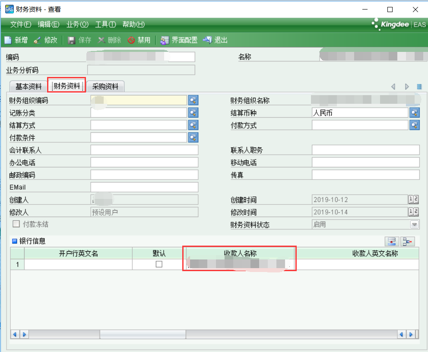Open the 文件(F) menu
Image resolution: width=428 pixels, height=352 pixels.
pyautogui.click(x=21, y=25)
